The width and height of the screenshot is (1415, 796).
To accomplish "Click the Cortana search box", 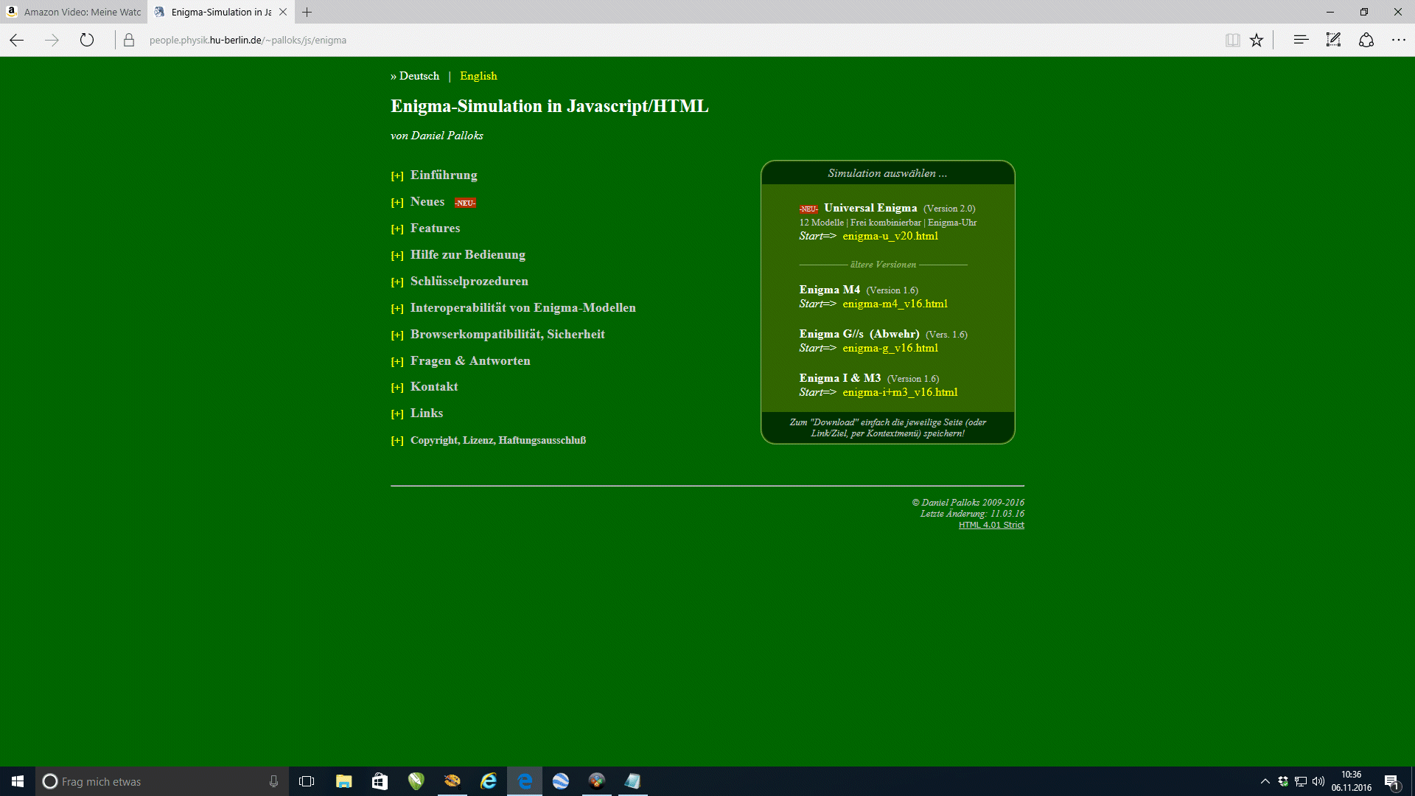I will tap(162, 781).
